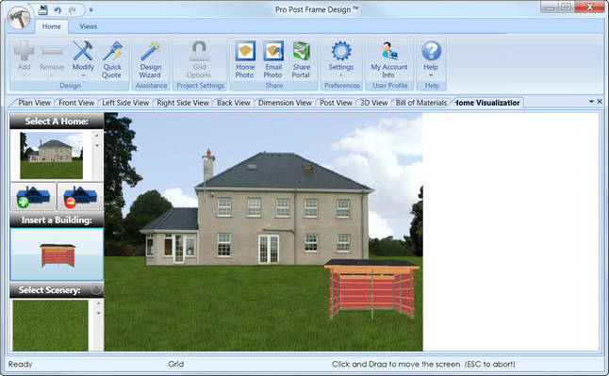Click the remove home blue house icon

click(80, 197)
